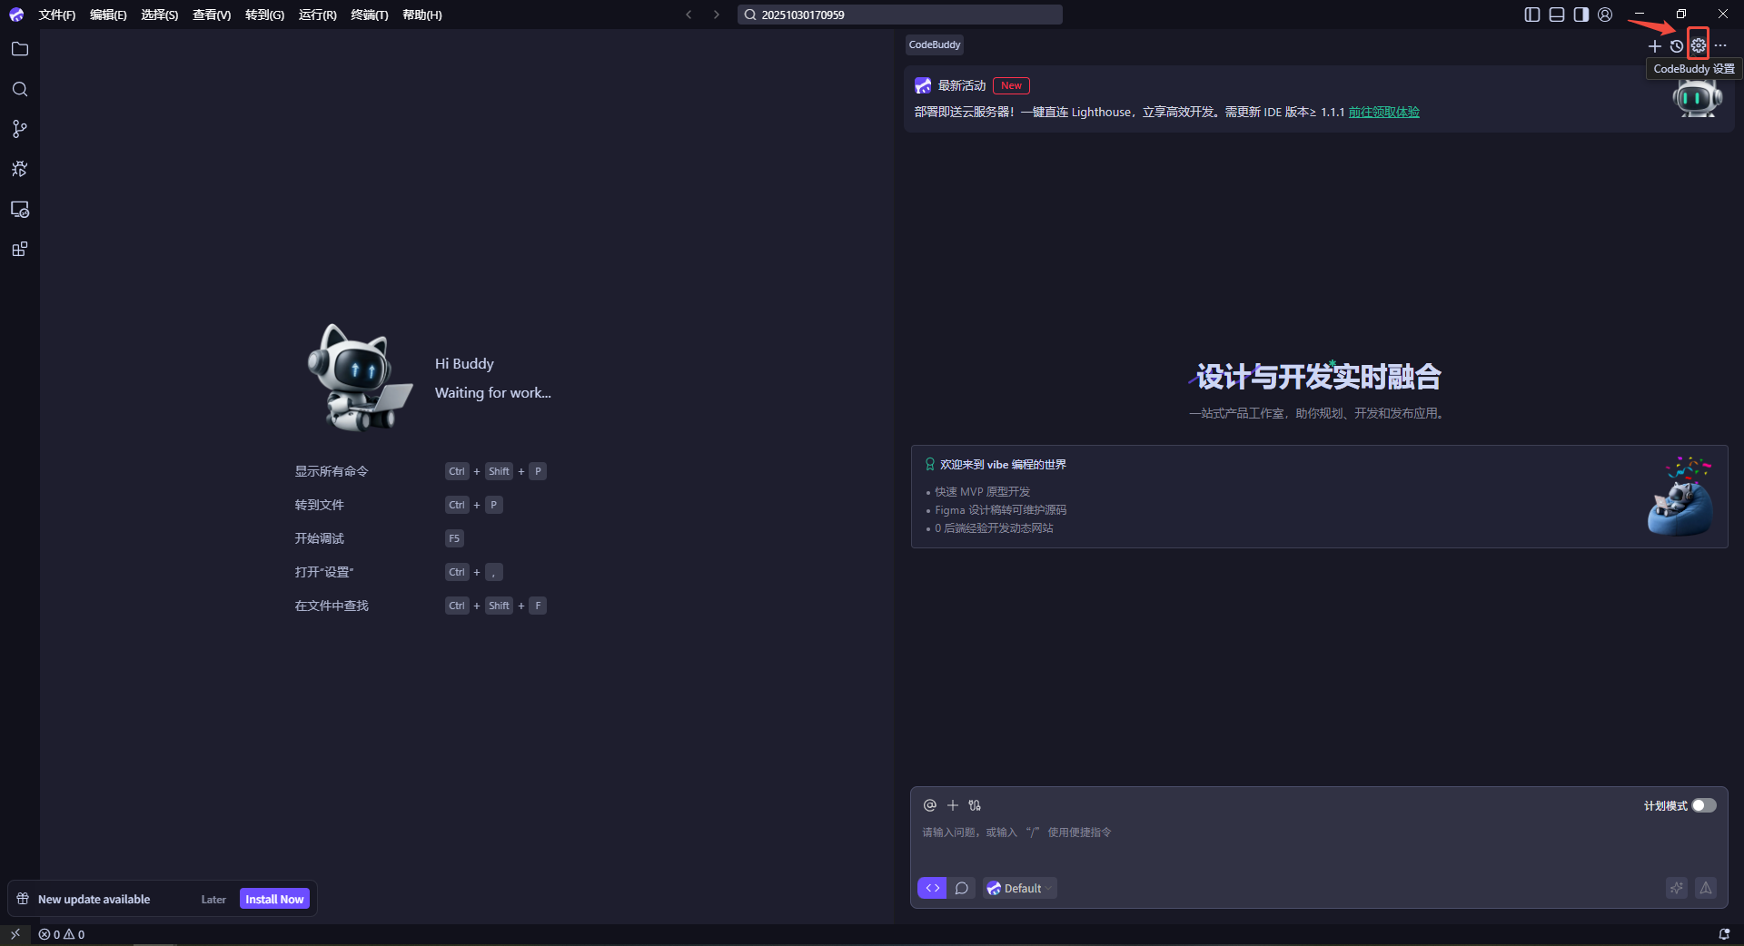
Task: Click the Install Now update button
Action: pos(274,899)
